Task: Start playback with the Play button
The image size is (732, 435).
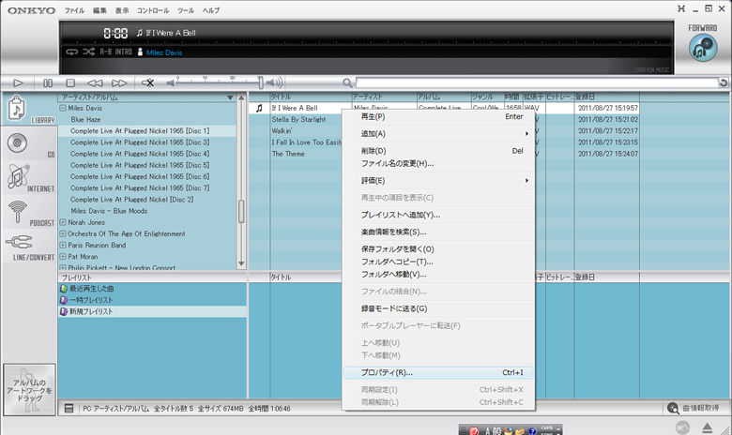Action: [18, 83]
